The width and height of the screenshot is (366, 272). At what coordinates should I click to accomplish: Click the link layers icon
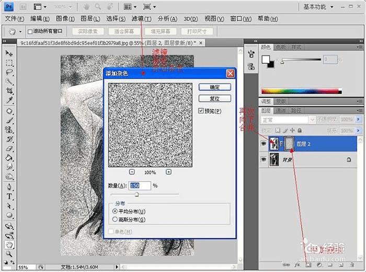286,265
